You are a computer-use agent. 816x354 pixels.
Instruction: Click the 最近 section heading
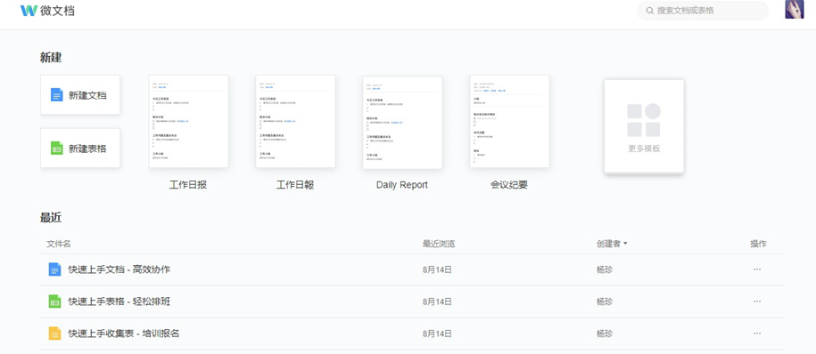click(x=51, y=218)
